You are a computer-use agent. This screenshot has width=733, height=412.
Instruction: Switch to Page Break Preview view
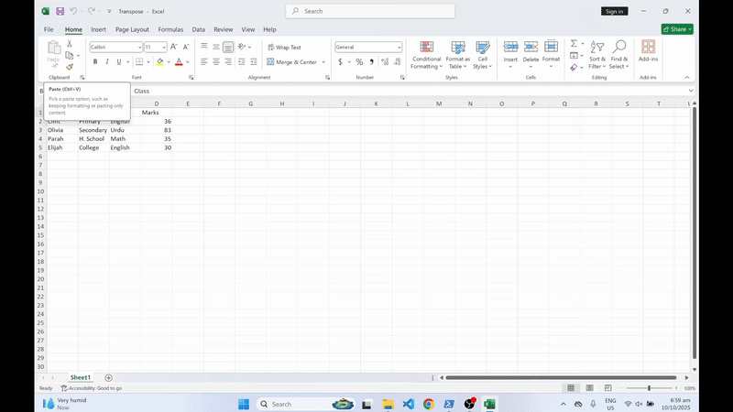tap(607, 387)
